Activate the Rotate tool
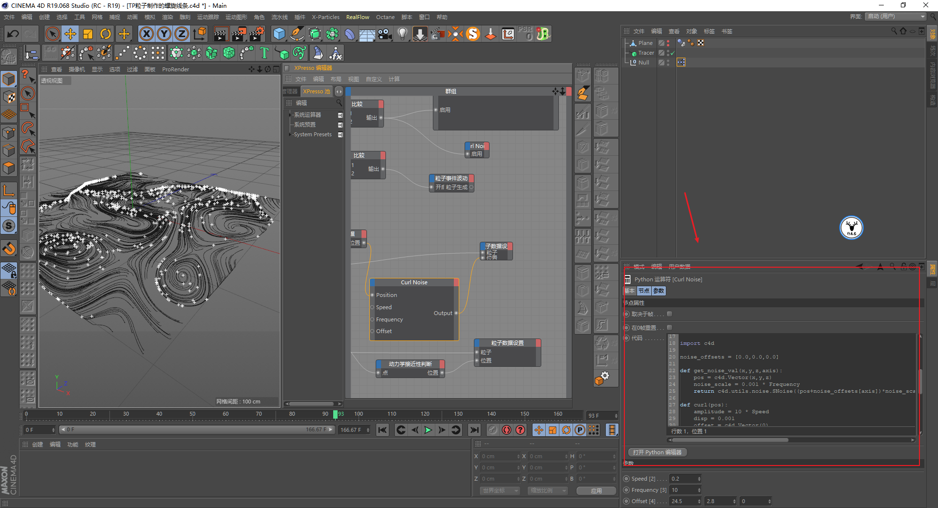 pos(106,34)
